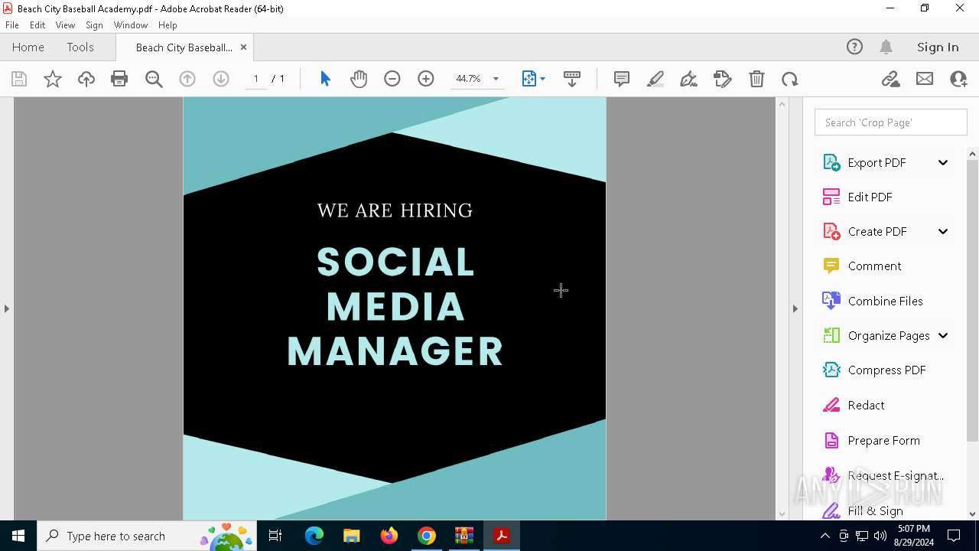The height and width of the screenshot is (551, 979).
Task: Show hidden system tray icons
Action: point(825,536)
